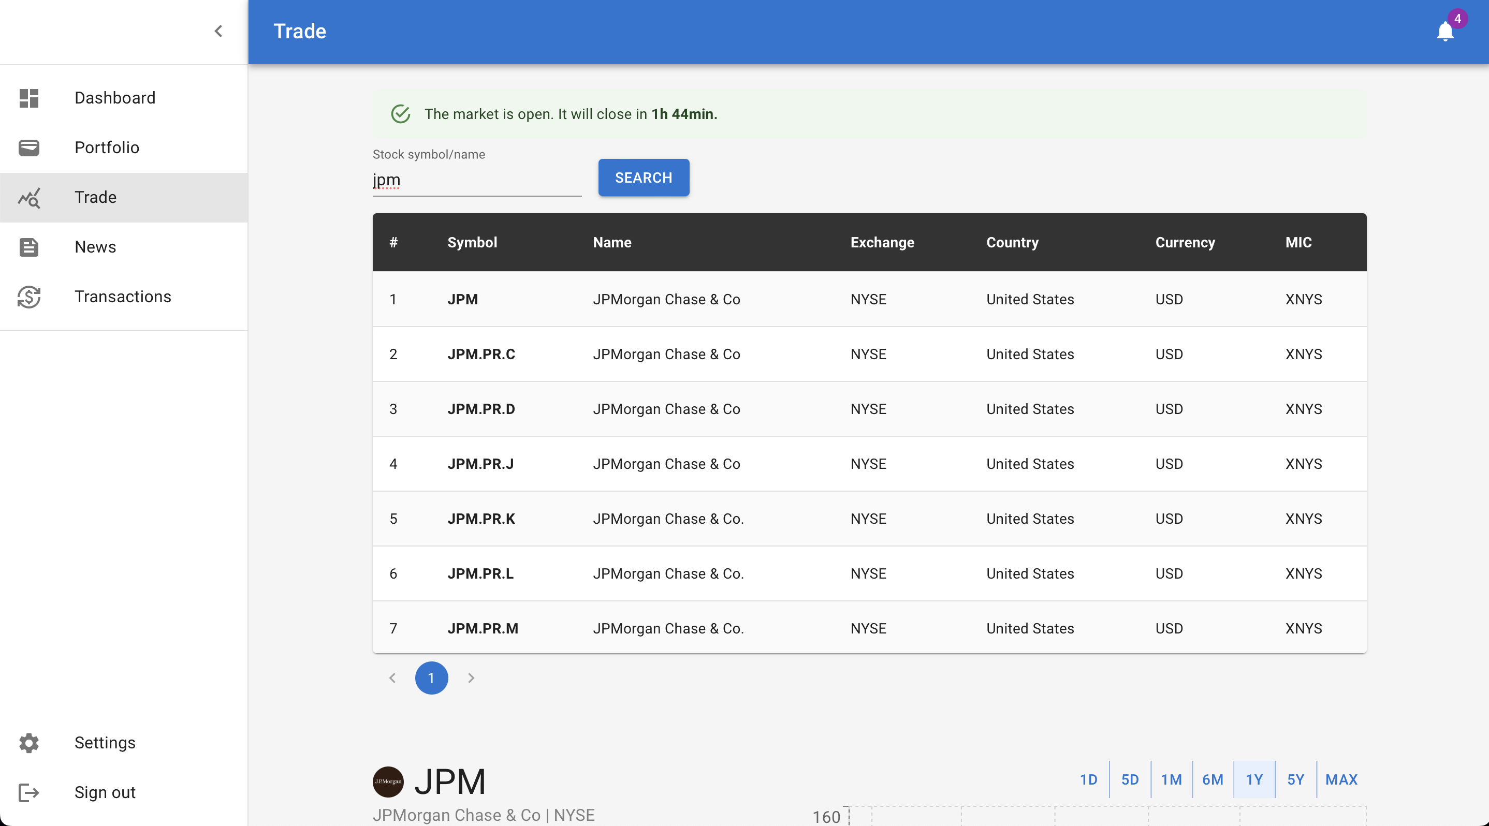Viewport: 1489px width, 826px height.
Task: Click the Country column header
Action: point(1012,242)
